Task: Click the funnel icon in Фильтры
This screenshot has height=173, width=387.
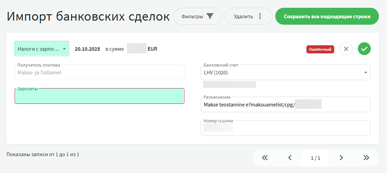Action: tap(210, 16)
